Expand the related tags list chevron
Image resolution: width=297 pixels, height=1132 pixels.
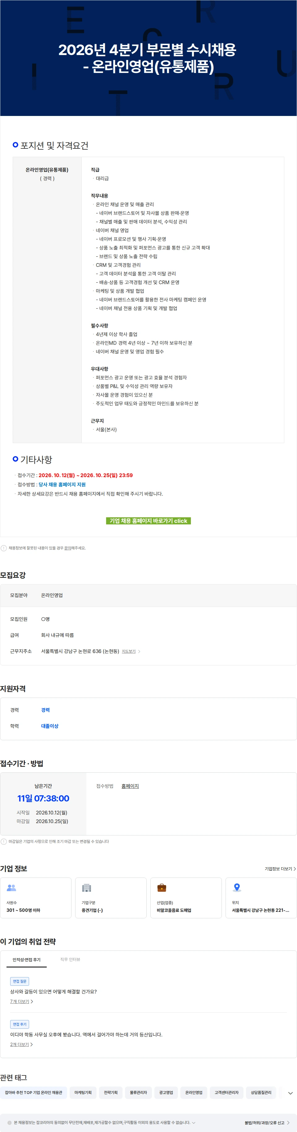click(291, 1093)
